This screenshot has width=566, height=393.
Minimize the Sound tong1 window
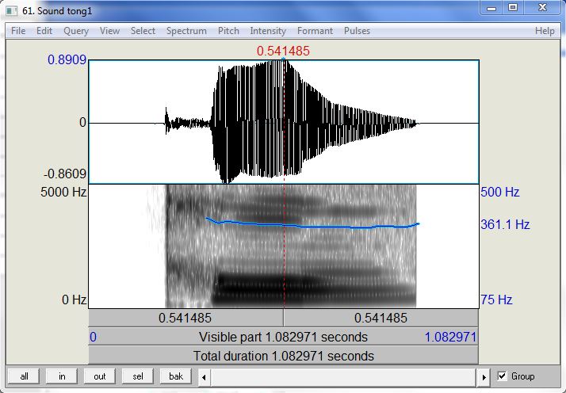pos(491,8)
